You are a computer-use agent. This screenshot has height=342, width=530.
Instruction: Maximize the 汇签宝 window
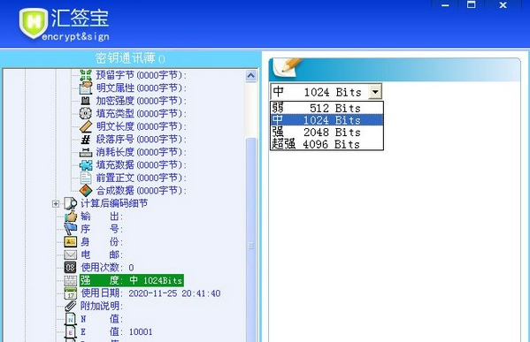(472, 5)
